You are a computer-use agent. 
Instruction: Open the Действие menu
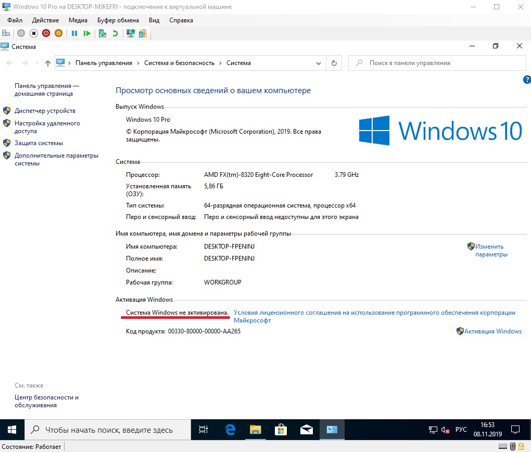(45, 20)
